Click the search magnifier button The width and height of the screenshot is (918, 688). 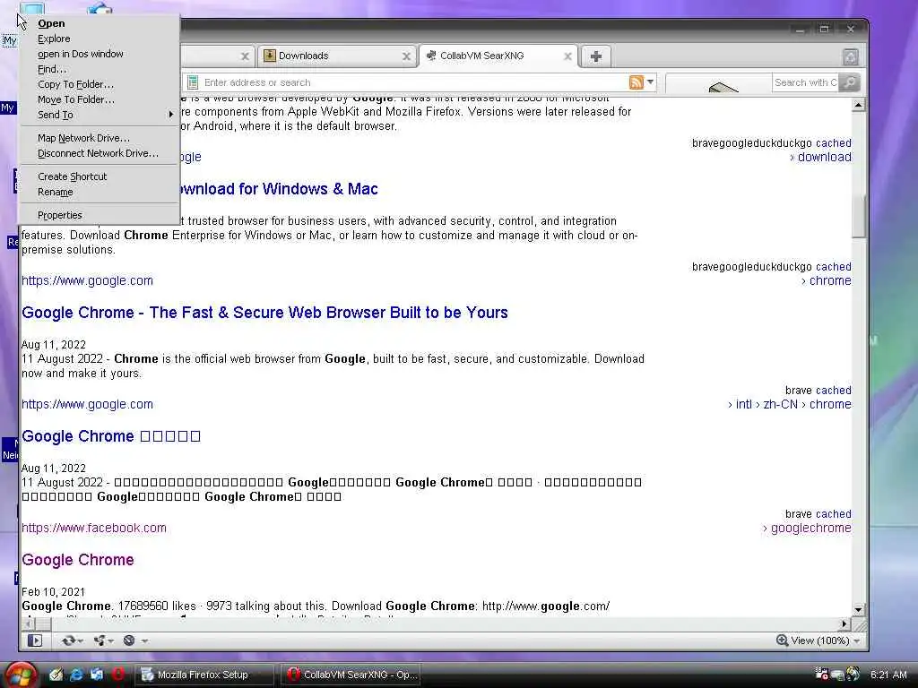849,82
